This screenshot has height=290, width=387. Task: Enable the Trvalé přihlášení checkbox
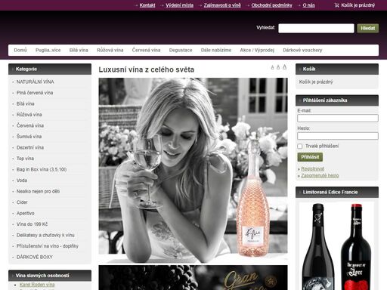click(x=300, y=147)
